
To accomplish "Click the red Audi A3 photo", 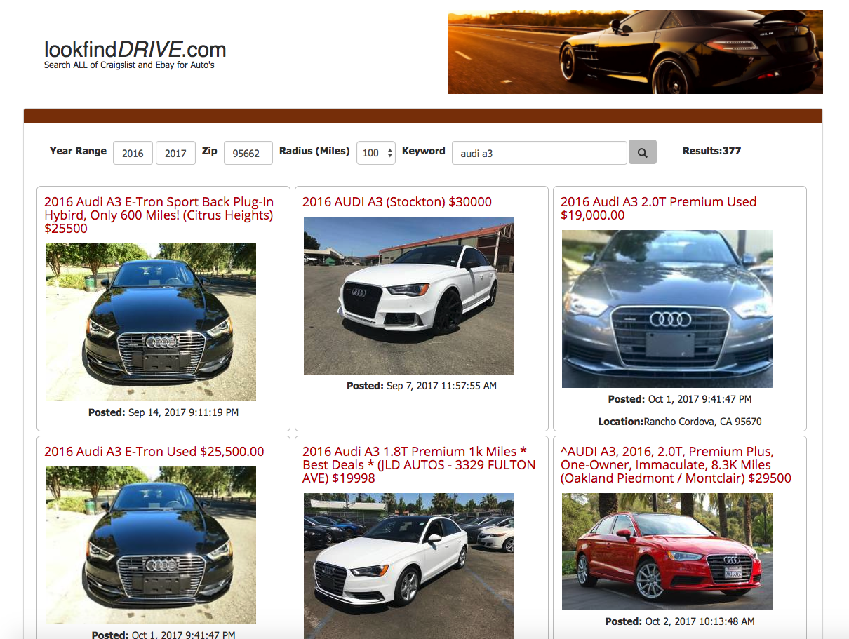I will point(667,551).
